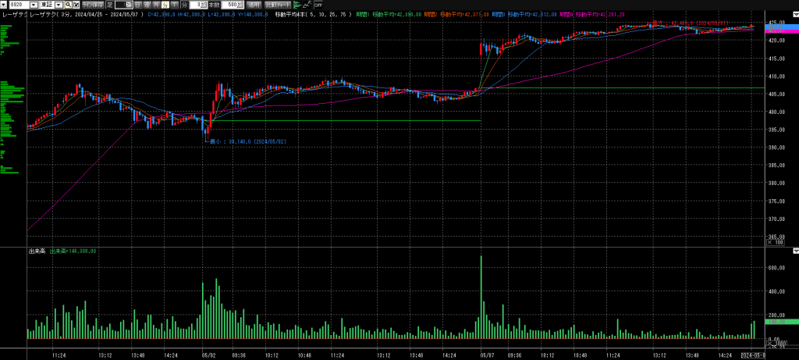The height and width of the screenshot is (360, 799).
Task: Open the stock code 6920 dropdown
Action: (34, 5)
